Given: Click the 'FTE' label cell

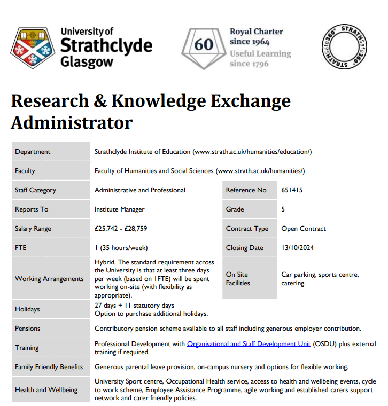Looking at the screenshot, I should coord(51,247).
